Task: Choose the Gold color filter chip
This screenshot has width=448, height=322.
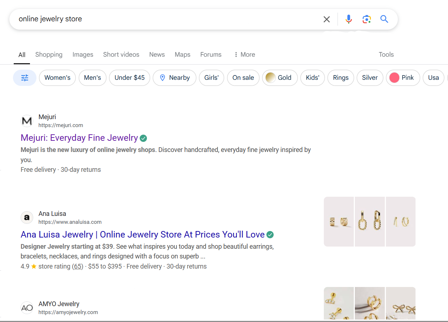Action: tap(280, 78)
